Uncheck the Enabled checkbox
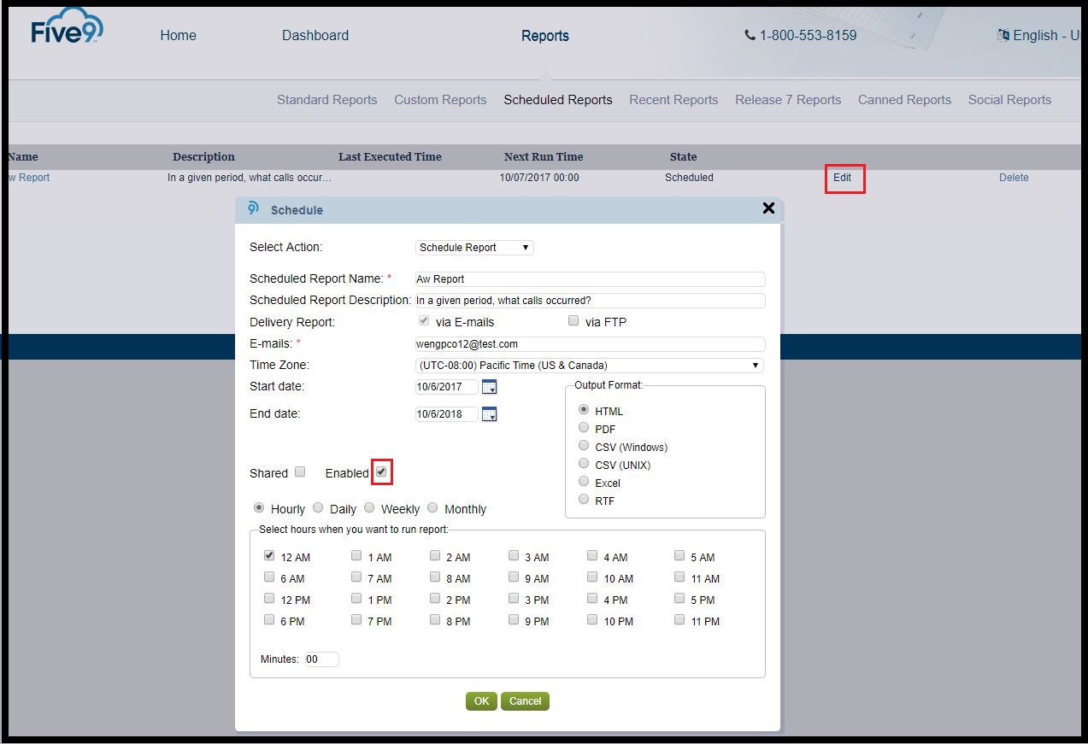This screenshot has width=1088, height=744. (x=381, y=471)
